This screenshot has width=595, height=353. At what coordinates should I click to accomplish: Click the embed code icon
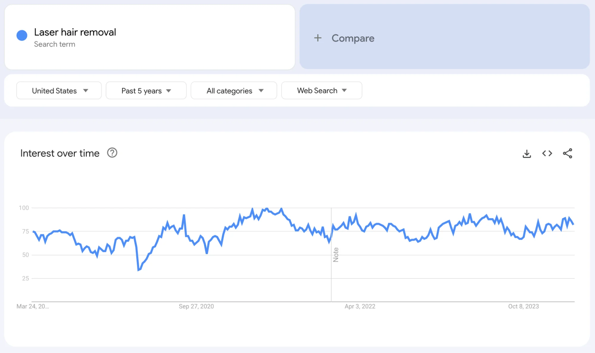pos(547,153)
